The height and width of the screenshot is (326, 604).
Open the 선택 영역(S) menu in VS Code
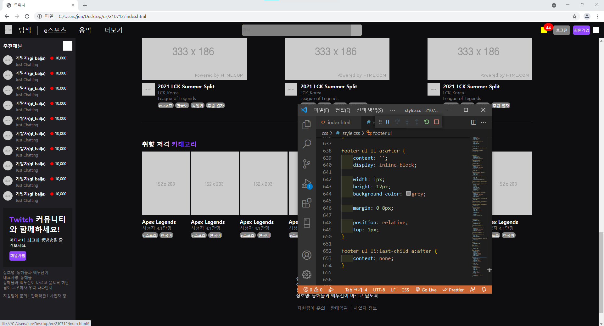(x=370, y=110)
